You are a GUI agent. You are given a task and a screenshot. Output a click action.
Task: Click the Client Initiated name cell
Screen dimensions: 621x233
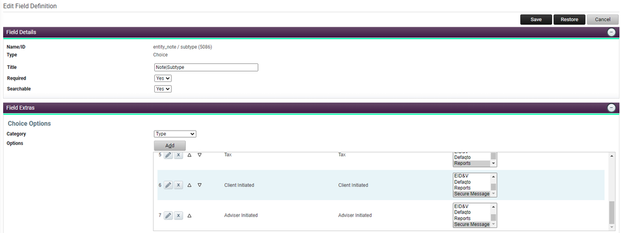pyautogui.click(x=239, y=185)
